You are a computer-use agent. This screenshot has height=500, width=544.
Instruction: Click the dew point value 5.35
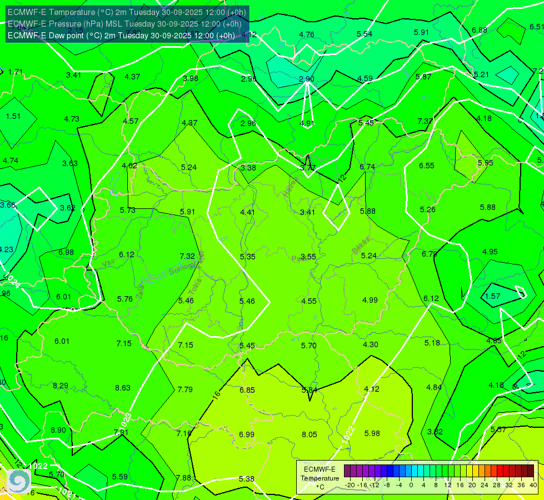(248, 257)
